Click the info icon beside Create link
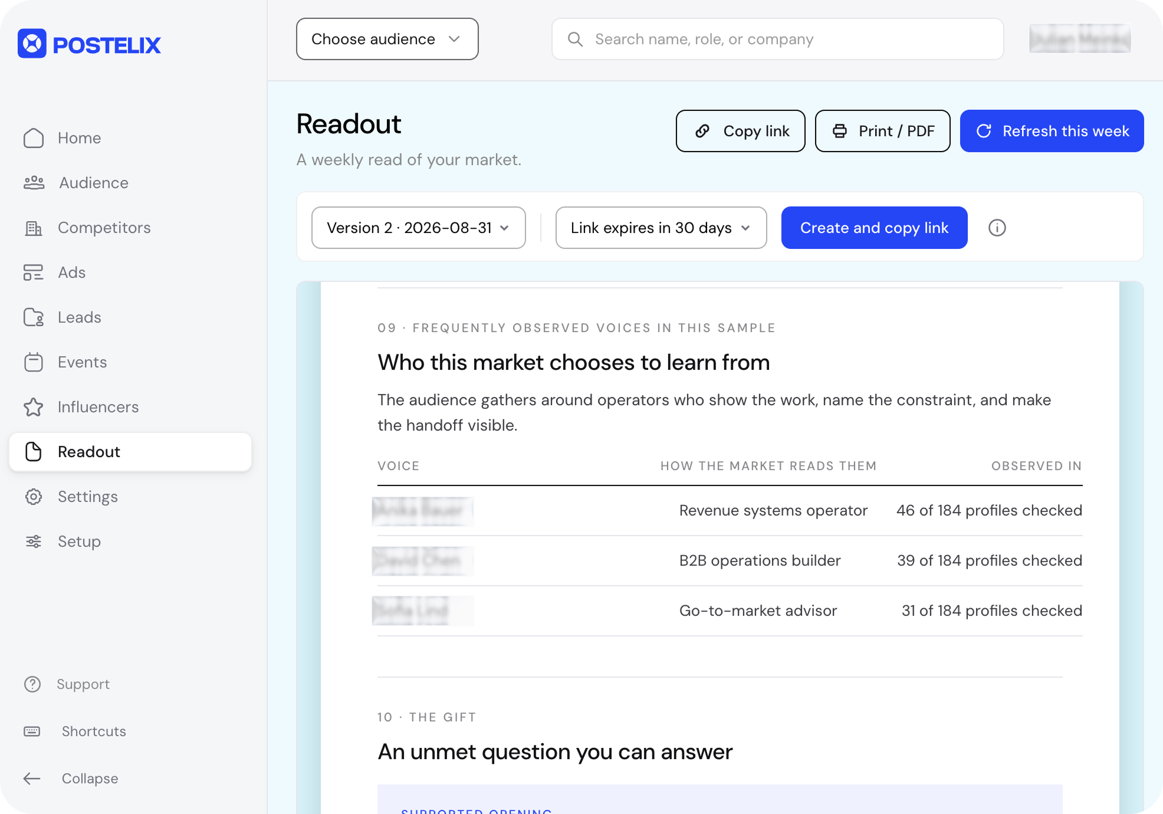The height and width of the screenshot is (814, 1163). click(x=997, y=228)
